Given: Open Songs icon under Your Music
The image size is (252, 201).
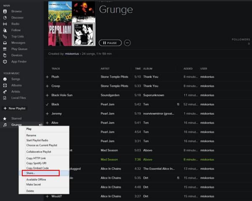Looking at the screenshot, I should pos(5,79).
